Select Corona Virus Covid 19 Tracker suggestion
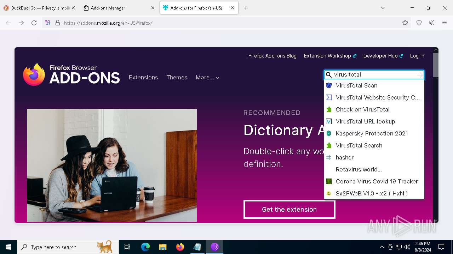This screenshot has width=453, height=254. point(374,181)
